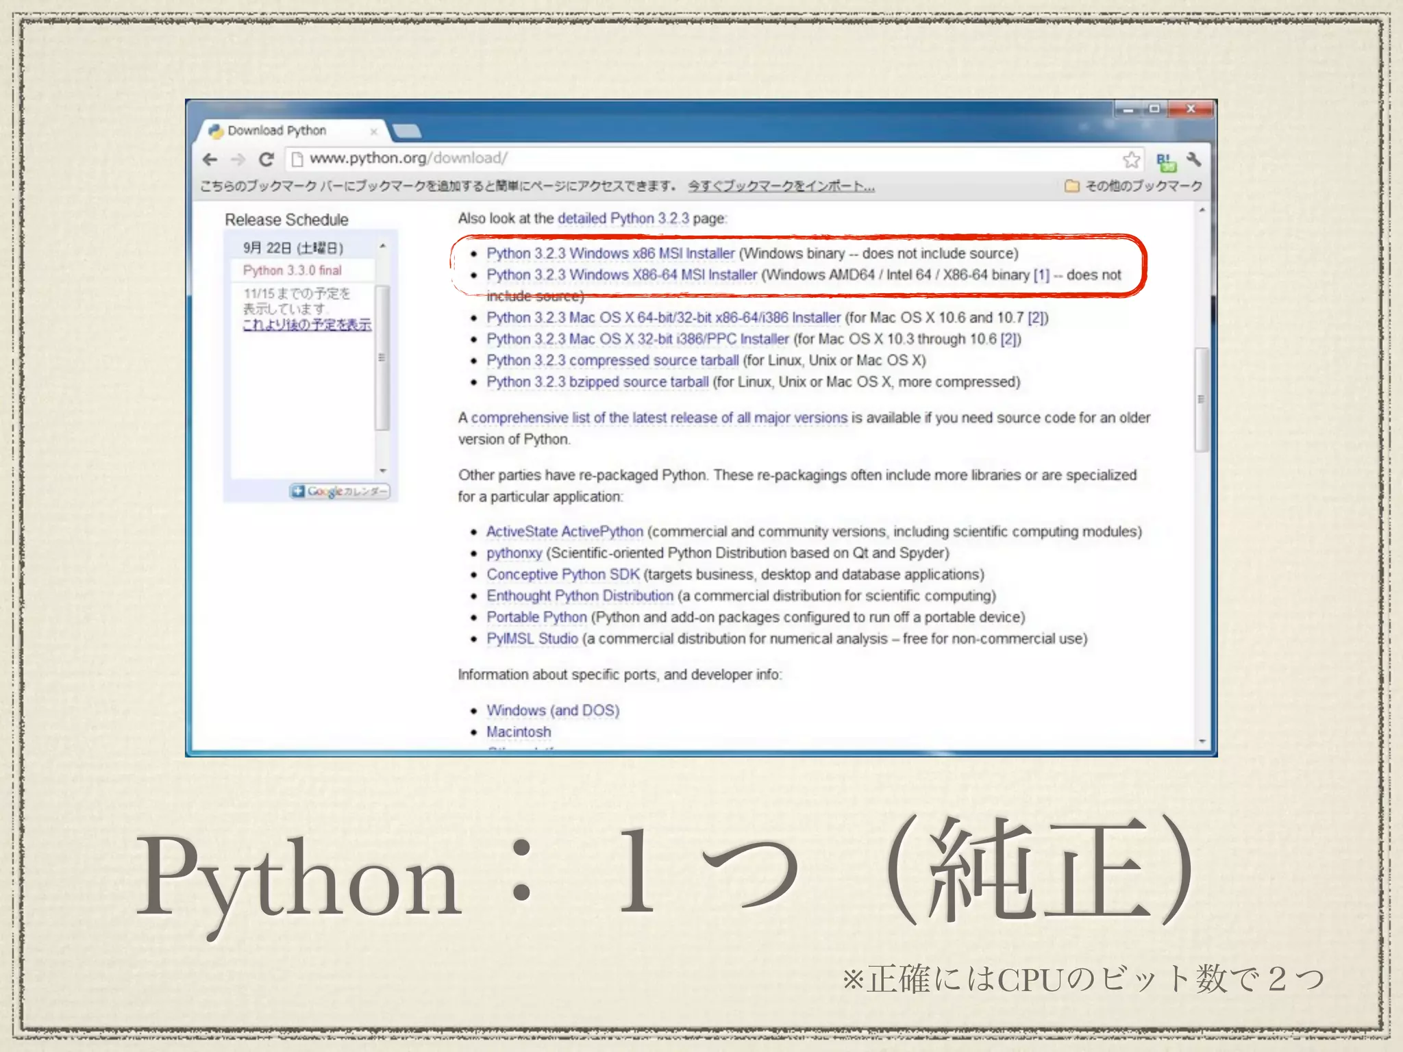This screenshot has height=1052, width=1403.
Task: Reload the page with the refresh icon
Action: pos(266,160)
